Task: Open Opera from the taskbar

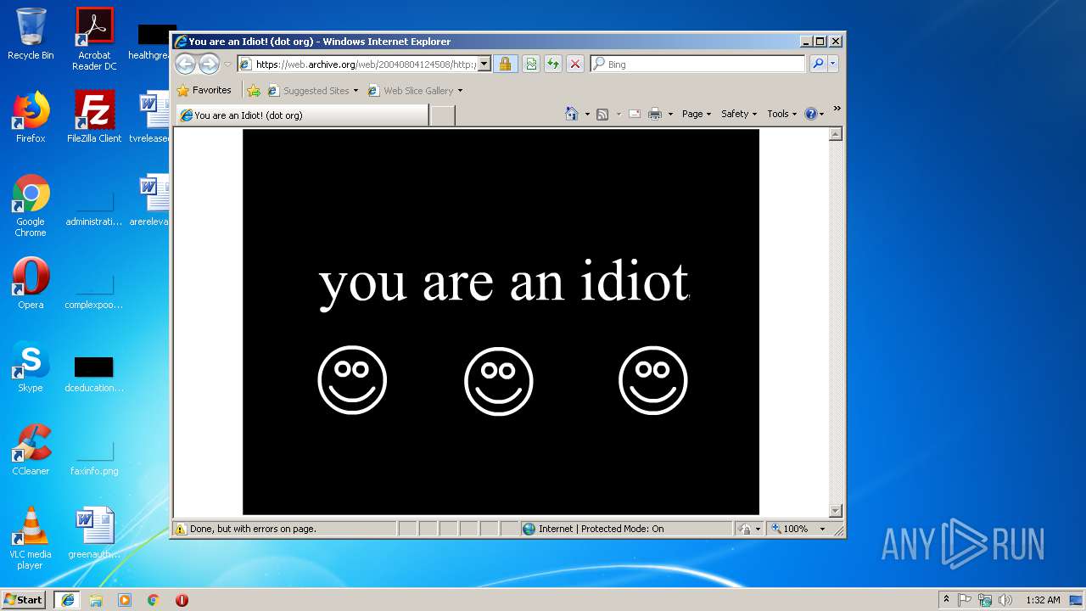Action: pos(182,600)
